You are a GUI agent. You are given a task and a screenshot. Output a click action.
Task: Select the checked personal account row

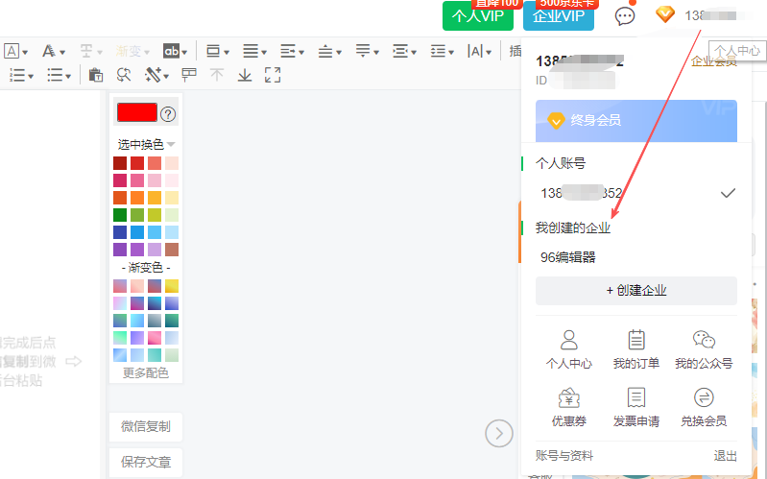(635, 193)
